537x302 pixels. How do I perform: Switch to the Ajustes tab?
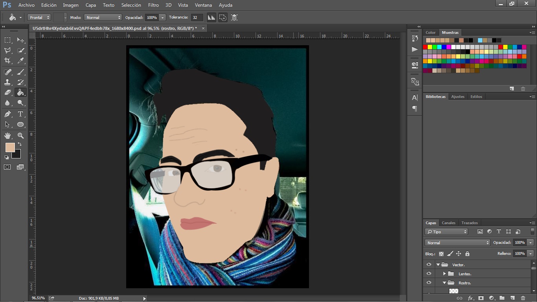458,96
